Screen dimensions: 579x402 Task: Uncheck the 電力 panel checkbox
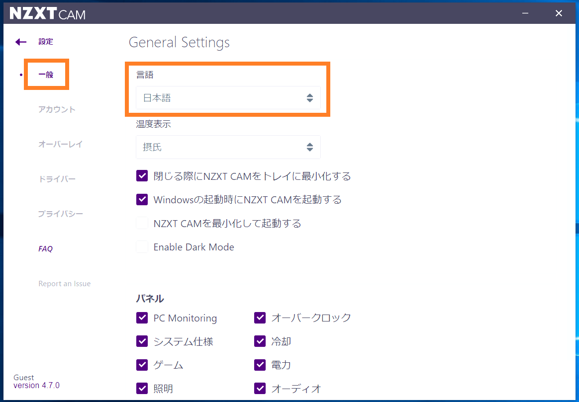260,365
